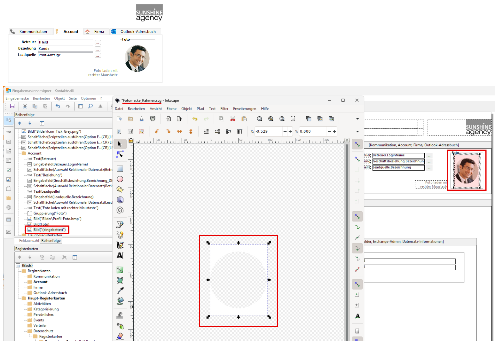Expand tool controls bar overflow arrow

click(357, 131)
